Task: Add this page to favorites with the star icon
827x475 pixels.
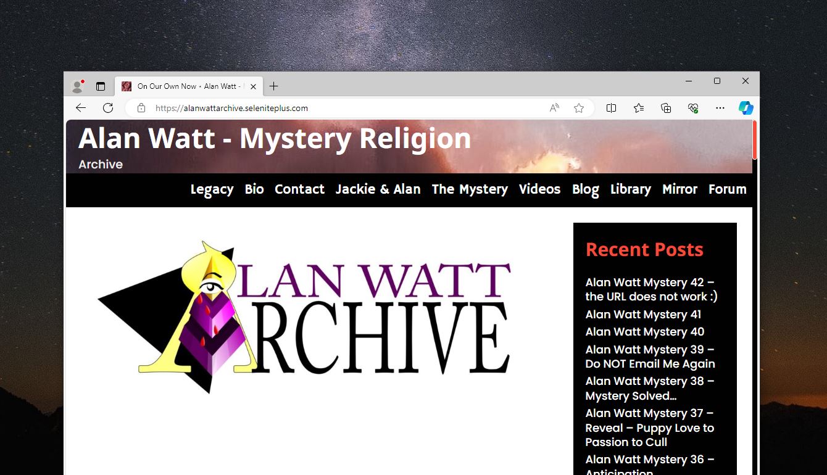Action: (x=579, y=108)
